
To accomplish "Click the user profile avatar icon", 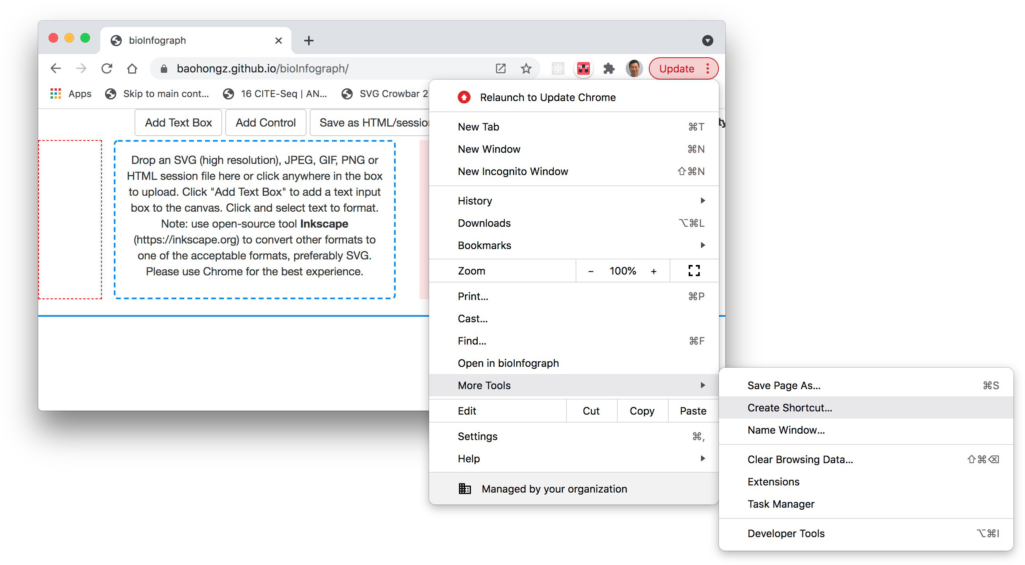I will click(x=634, y=68).
